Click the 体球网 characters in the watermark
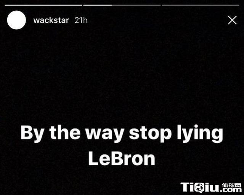 tap(231, 185)
